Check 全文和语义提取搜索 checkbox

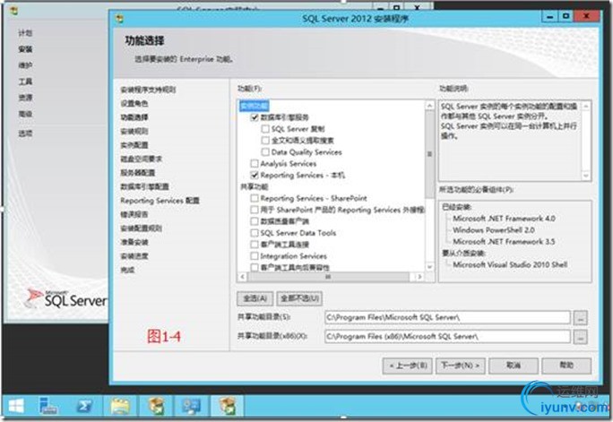[265, 141]
